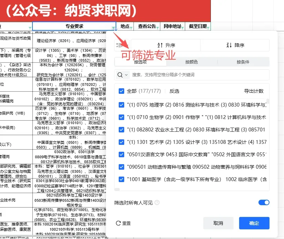284x239 pixels.
Task: Click vertical scrollbar of options list
Action: click(x=268, y=101)
